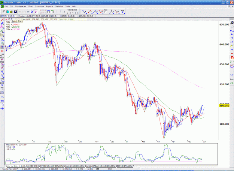234x171 pixels.
Task: Click the second swing pattern toolbar icon
Action: pos(90,12)
